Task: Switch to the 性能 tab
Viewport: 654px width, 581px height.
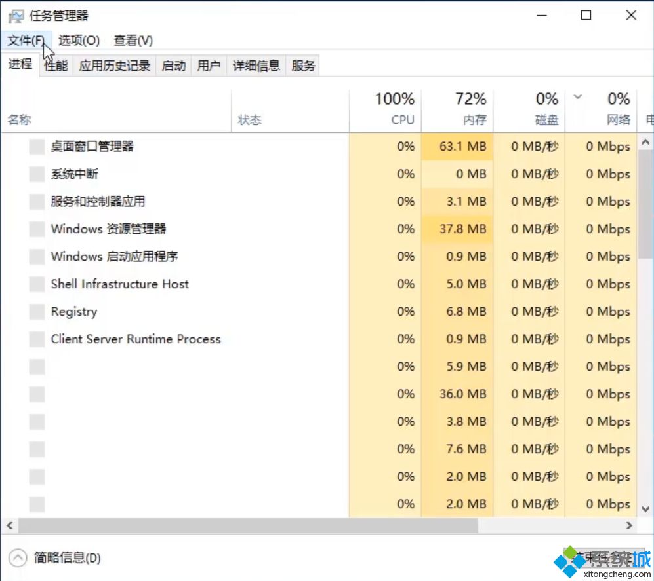Action: [56, 66]
